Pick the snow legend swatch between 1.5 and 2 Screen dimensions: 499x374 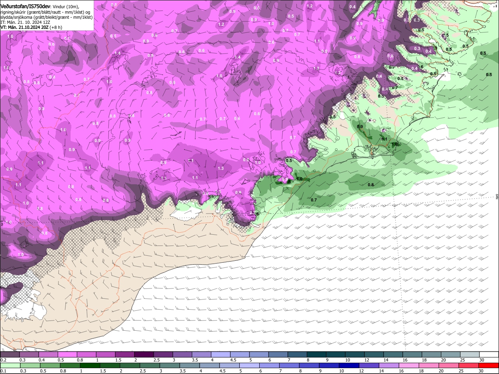point(125,354)
